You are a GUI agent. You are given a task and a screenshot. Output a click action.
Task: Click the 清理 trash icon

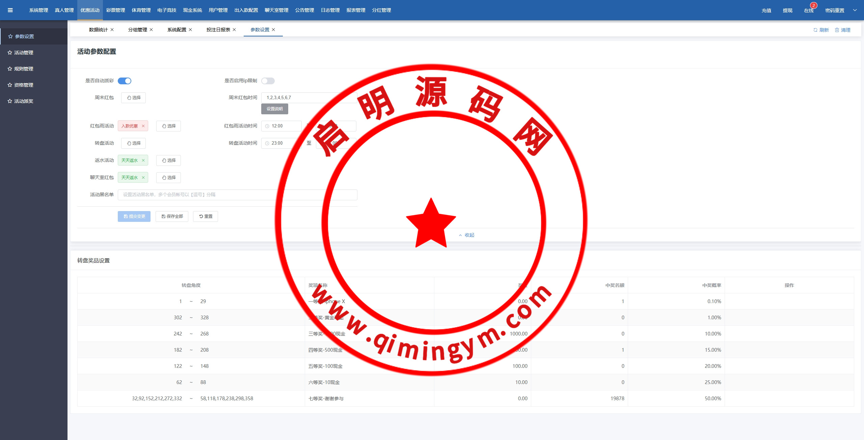point(837,30)
